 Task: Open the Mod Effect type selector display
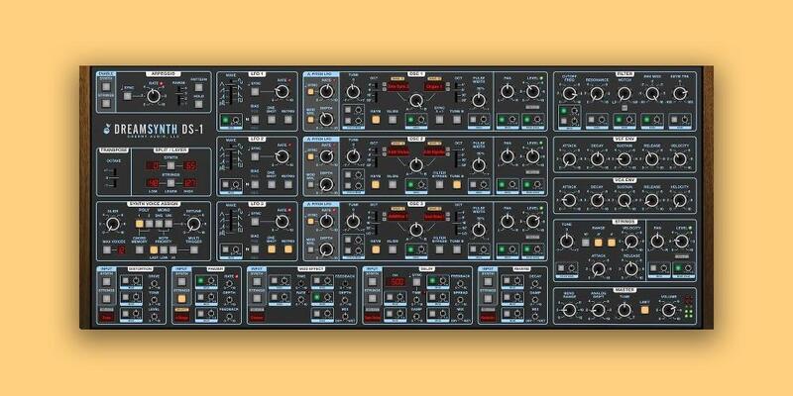257,318
